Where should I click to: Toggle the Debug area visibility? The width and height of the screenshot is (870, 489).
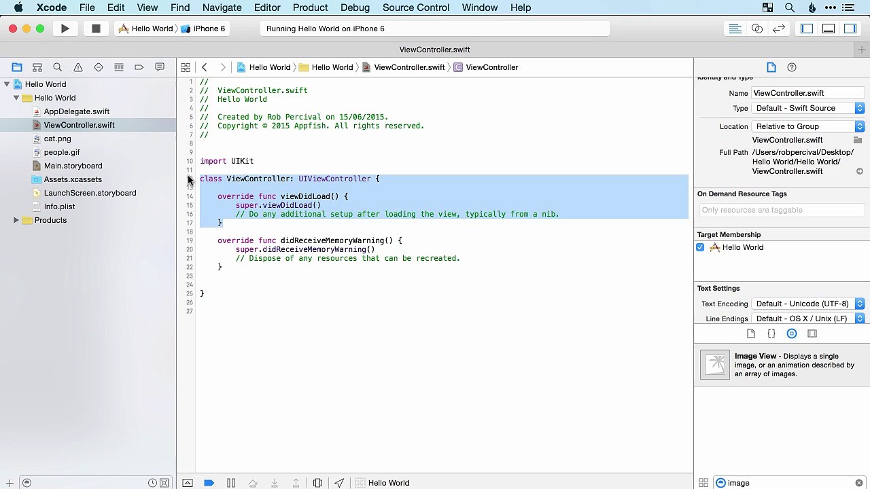coord(829,29)
